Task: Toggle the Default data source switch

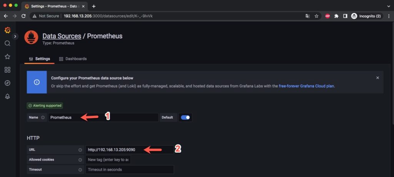Action: click(185, 117)
